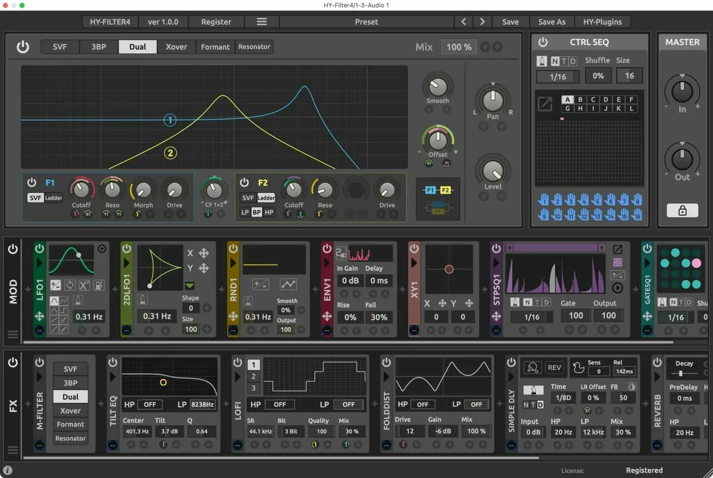This screenshot has height=478, width=713.
Task: Click the HY-Plugins button
Action: click(x=602, y=22)
